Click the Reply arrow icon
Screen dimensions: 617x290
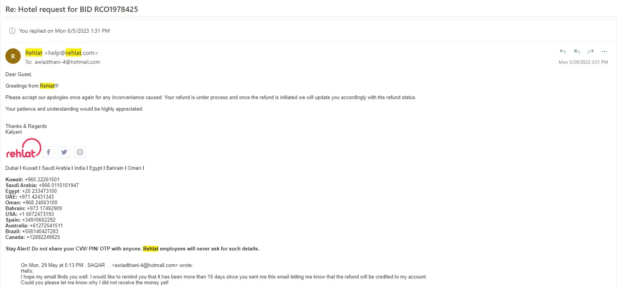coord(563,51)
